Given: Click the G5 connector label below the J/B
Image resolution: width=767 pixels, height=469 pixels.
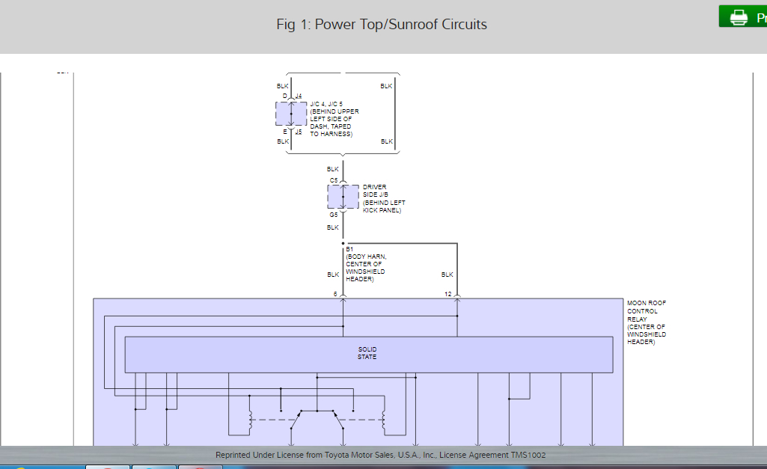Looking at the screenshot, I should coord(334,215).
